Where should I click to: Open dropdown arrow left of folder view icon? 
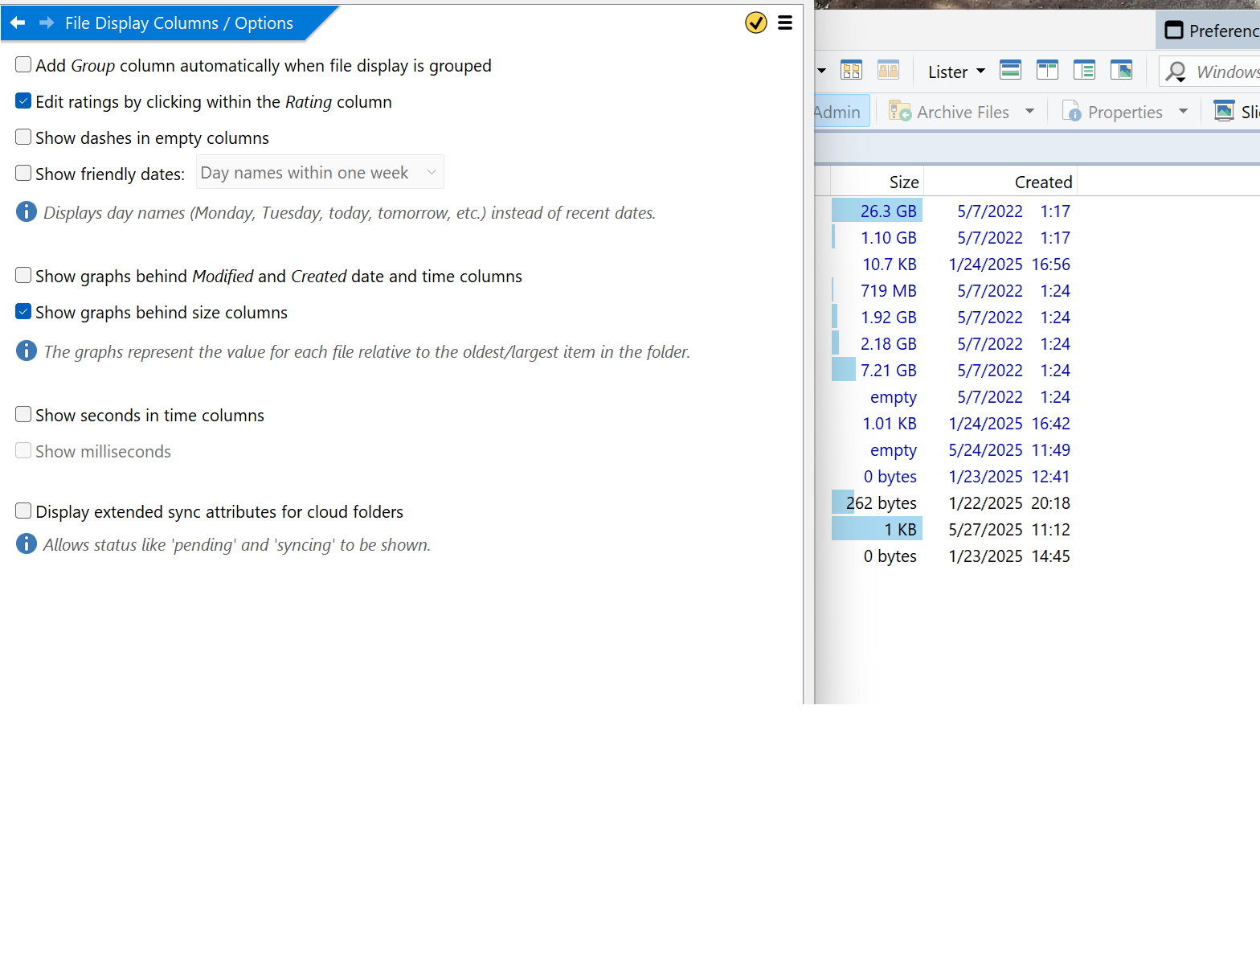821,71
